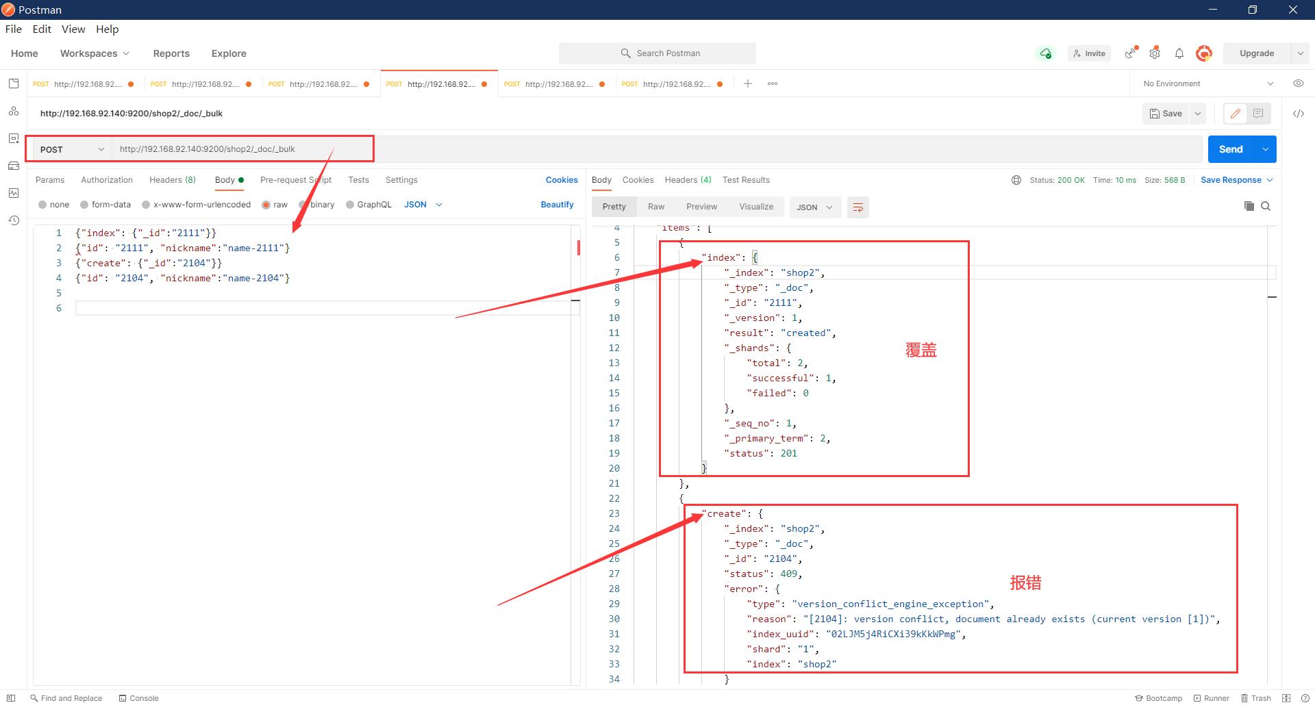Screen dimensions: 1315x705
Task: Open the Edit menu
Action: (x=42, y=29)
